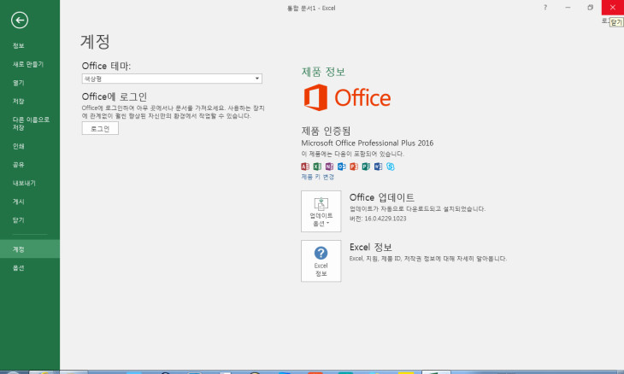Go to 내보내기 in the sidebar
The height and width of the screenshot is (374, 624).
point(23,183)
